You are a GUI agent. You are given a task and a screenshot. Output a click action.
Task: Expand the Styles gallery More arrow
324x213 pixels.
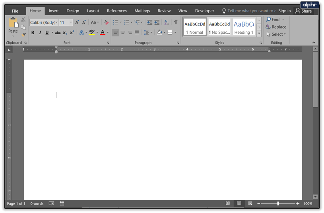click(x=259, y=34)
